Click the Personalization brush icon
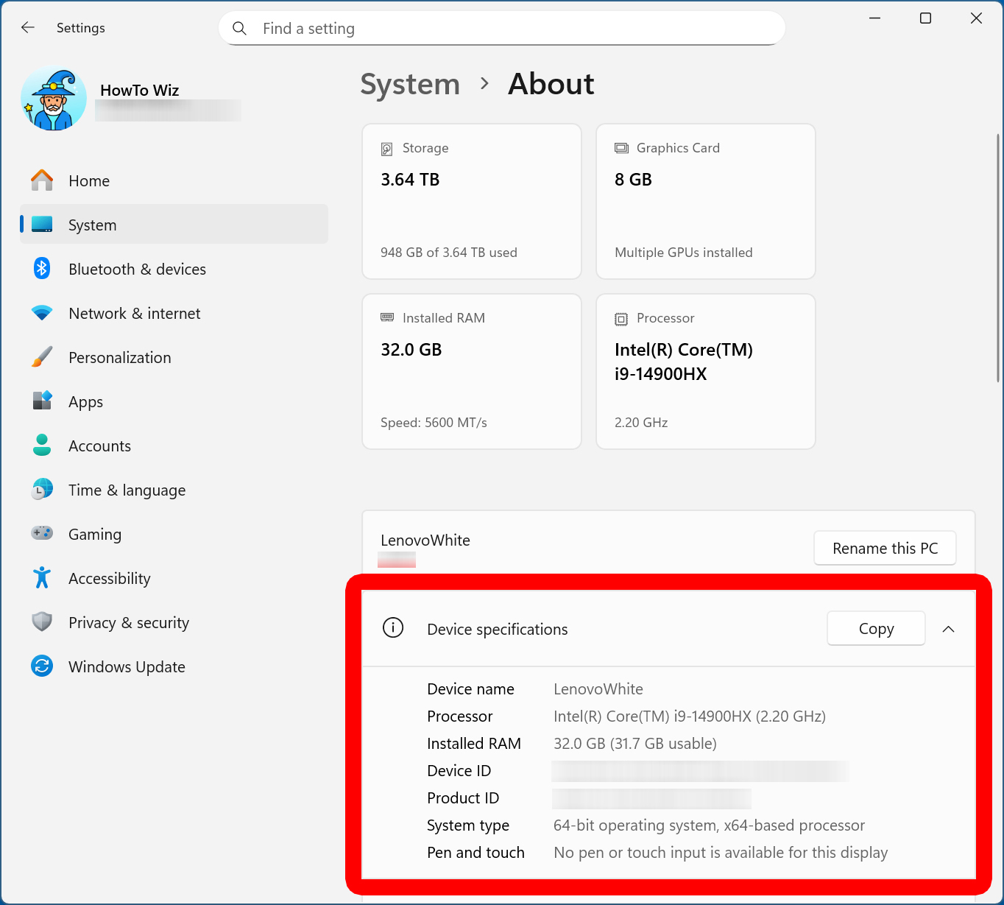The width and height of the screenshot is (1004, 905). (42, 357)
